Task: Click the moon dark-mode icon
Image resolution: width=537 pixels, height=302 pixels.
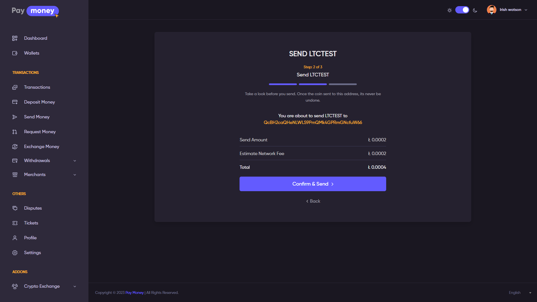Action: pos(475,10)
